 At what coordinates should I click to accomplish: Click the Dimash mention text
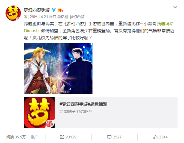tap(31, 31)
